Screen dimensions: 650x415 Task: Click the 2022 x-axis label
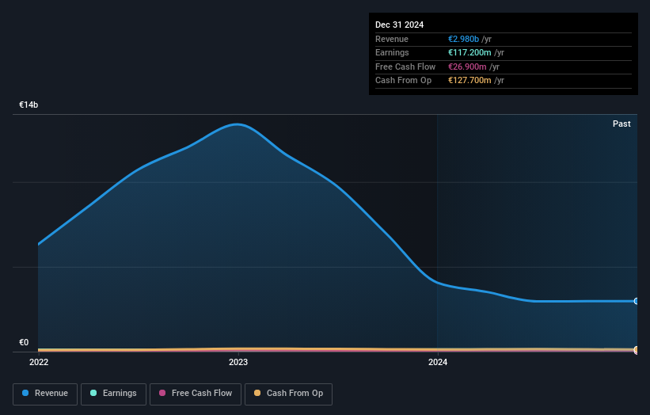[39, 362]
